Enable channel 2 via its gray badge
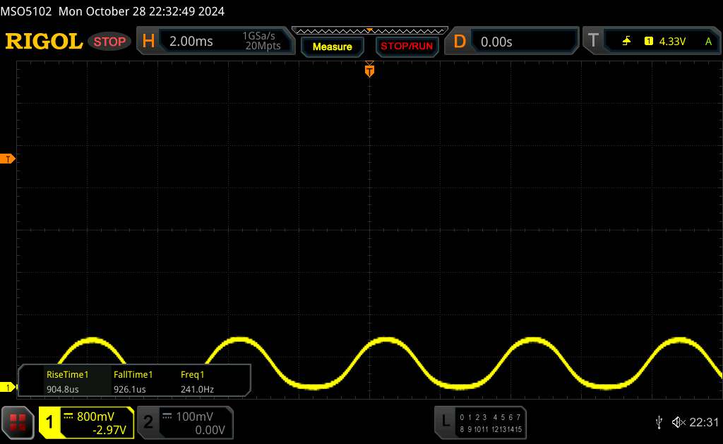This screenshot has height=444, width=723. pyautogui.click(x=148, y=422)
